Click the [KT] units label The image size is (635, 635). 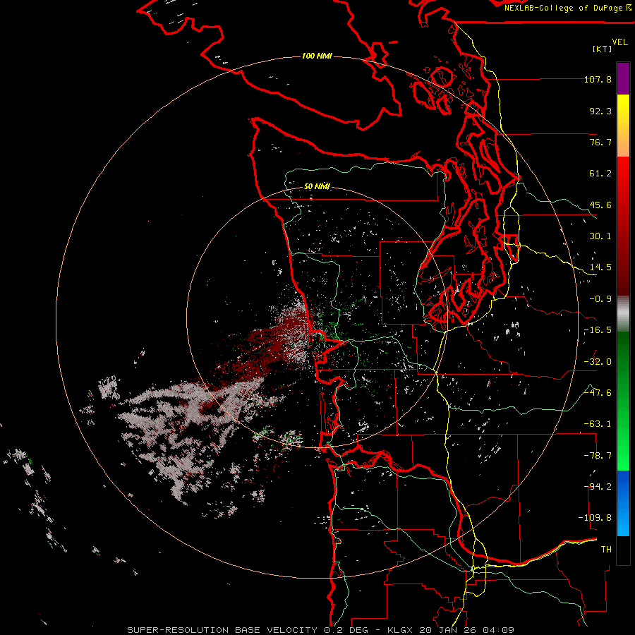coord(603,49)
